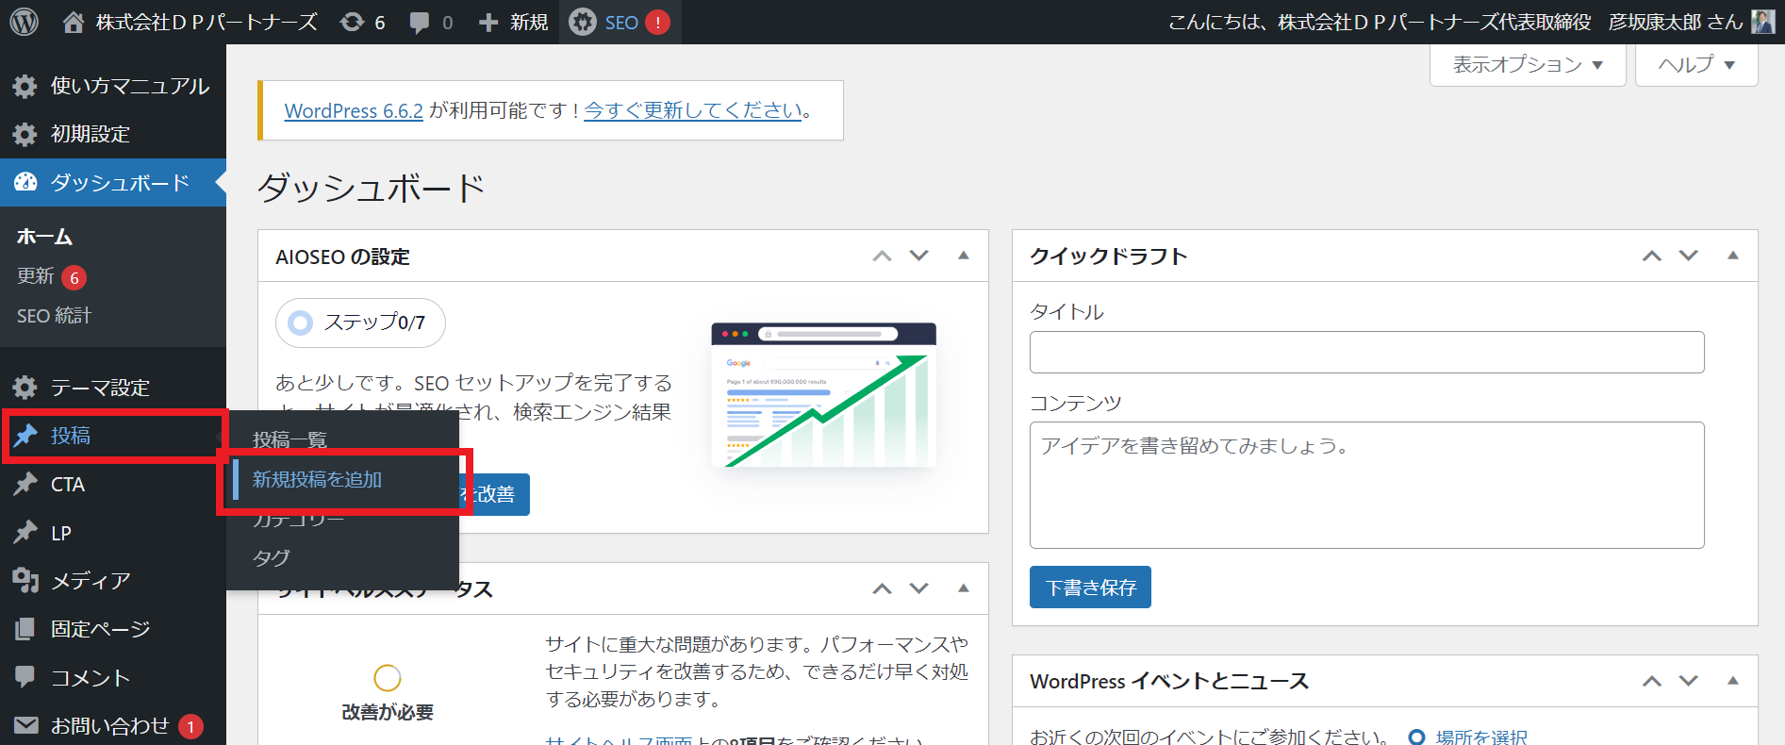
Task: Open ホーム submenu item
Action: tap(44, 237)
